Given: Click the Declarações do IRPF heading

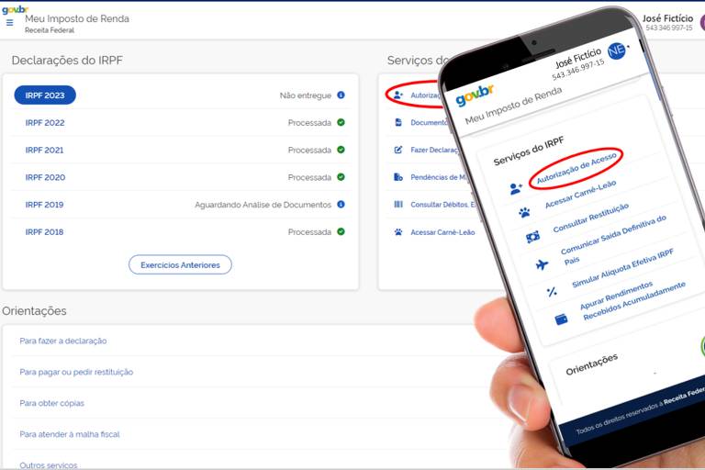Looking at the screenshot, I should click(x=67, y=61).
